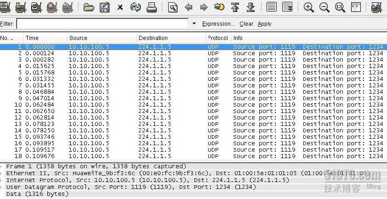Open capture options toolbar icon
Screen dimensions: 387x199
click(x=21, y=7)
